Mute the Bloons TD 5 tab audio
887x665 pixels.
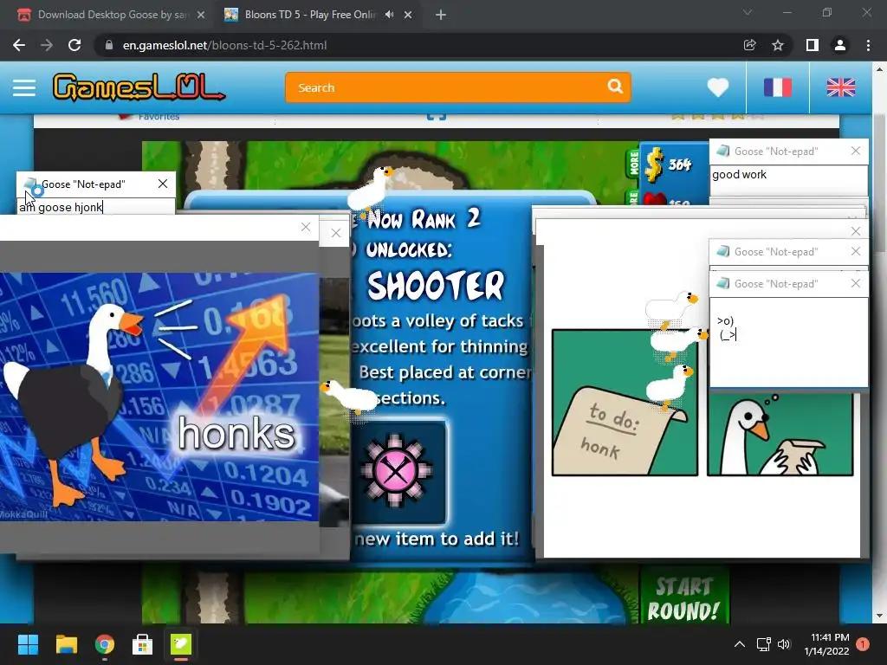point(389,15)
